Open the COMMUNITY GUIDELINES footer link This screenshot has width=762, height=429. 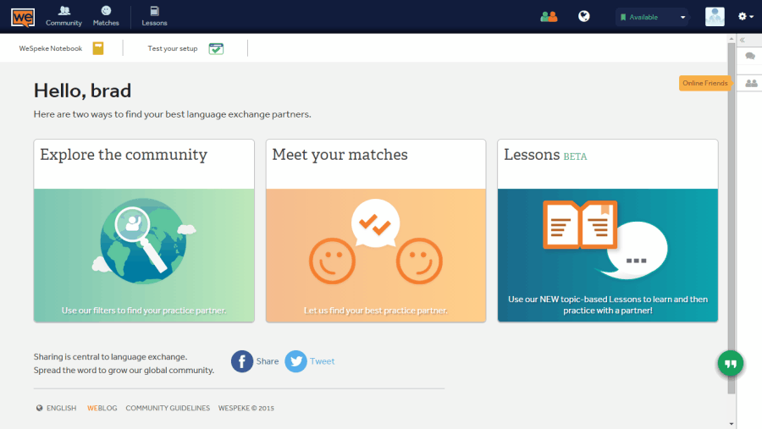(168, 408)
